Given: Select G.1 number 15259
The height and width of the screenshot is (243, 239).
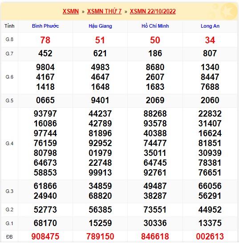Looking at the screenshot, I should (x=100, y=223).
